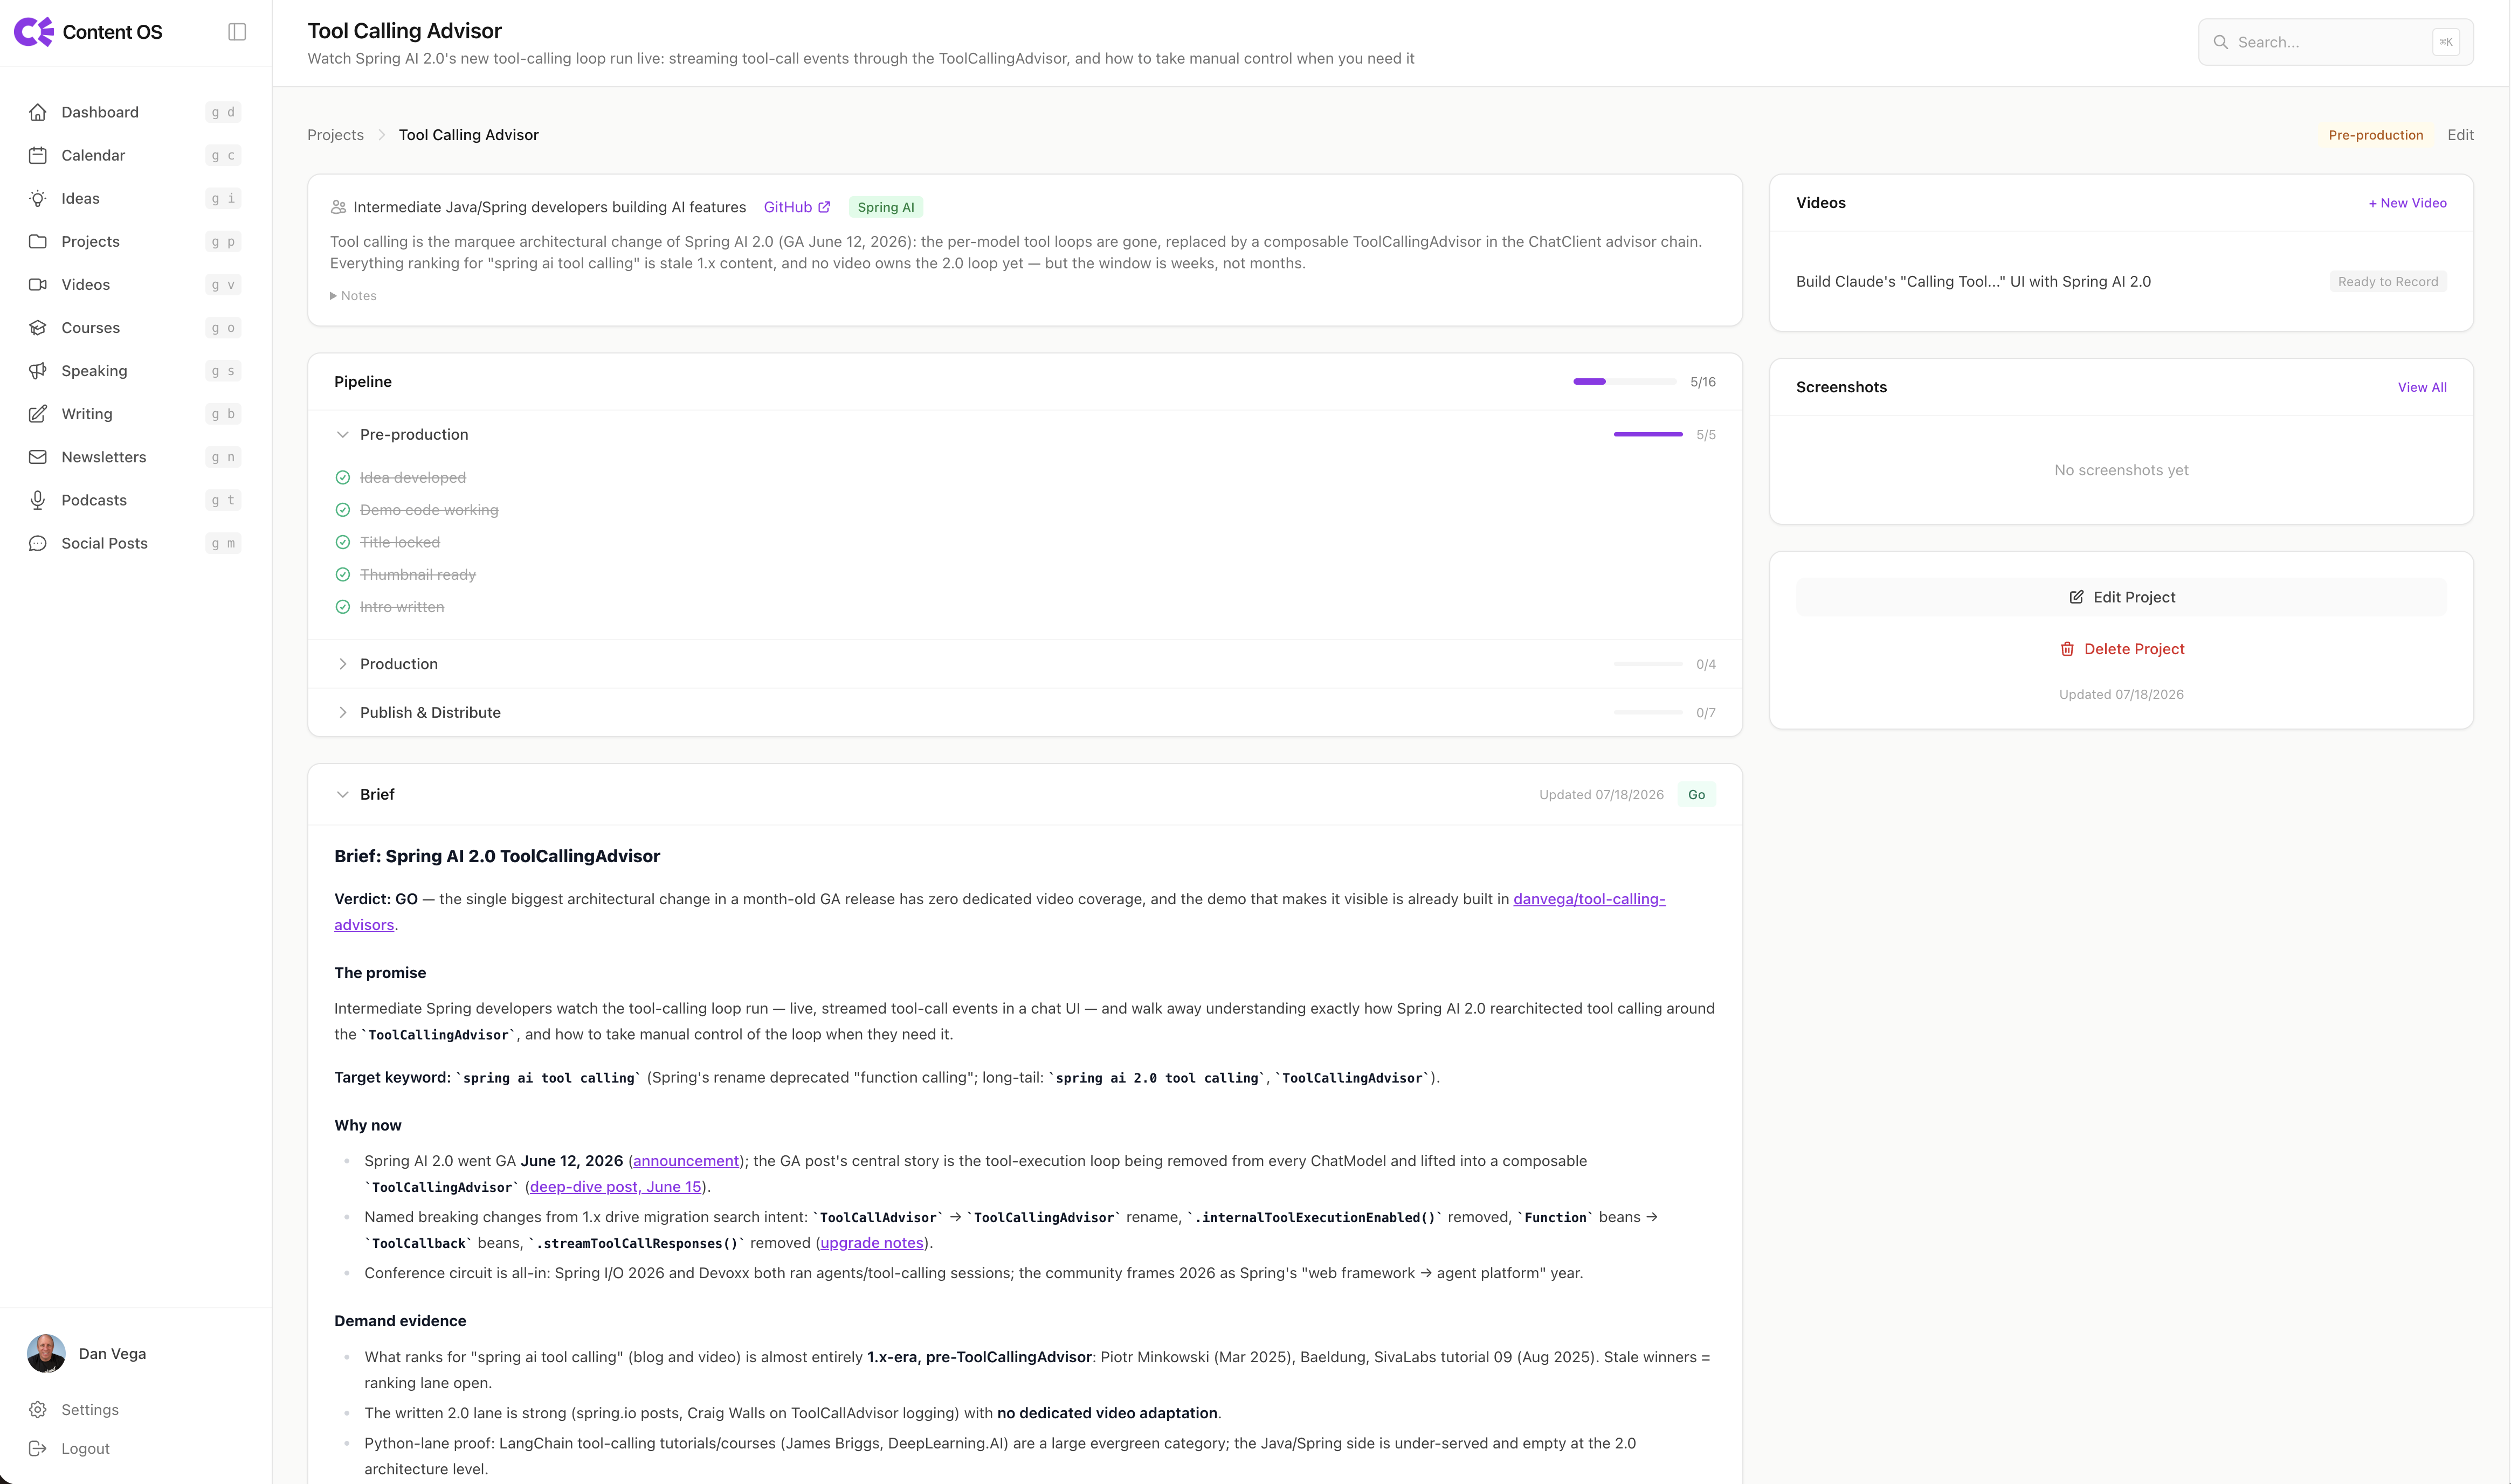Collapse the Pre-production pipeline section
Image resolution: width=2511 pixels, height=1484 pixels.
click(x=342, y=435)
